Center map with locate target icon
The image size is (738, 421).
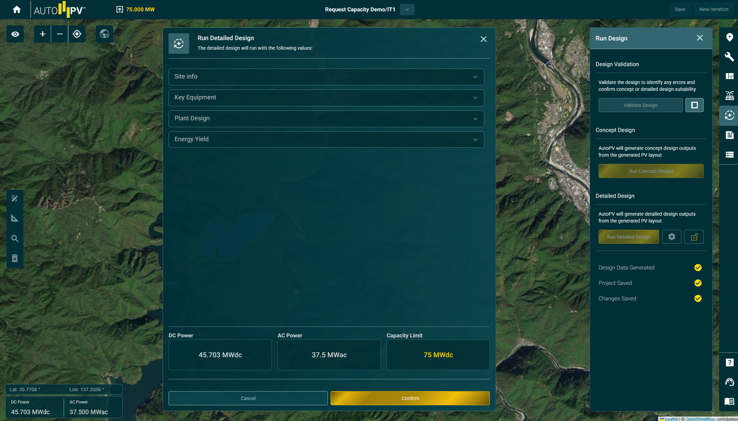click(x=77, y=34)
